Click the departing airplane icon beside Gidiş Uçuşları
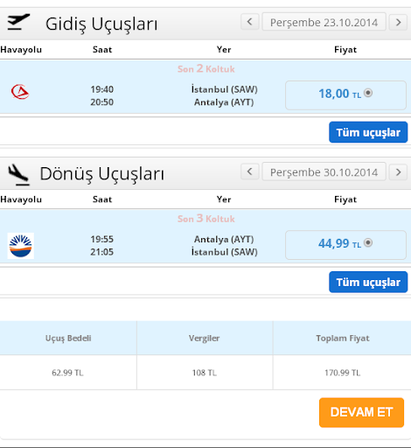 tap(18, 22)
